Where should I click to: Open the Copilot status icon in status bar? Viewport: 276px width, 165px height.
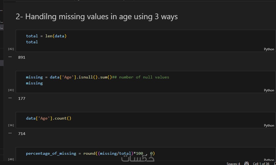click(246, 163)
